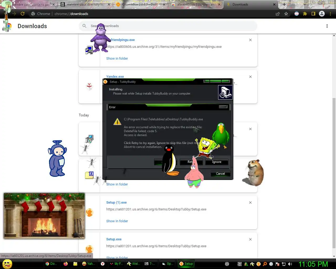This screenshot has height=269, width=336.
Task: Open Firefox from the taskbar
Action: coord(66,264)
